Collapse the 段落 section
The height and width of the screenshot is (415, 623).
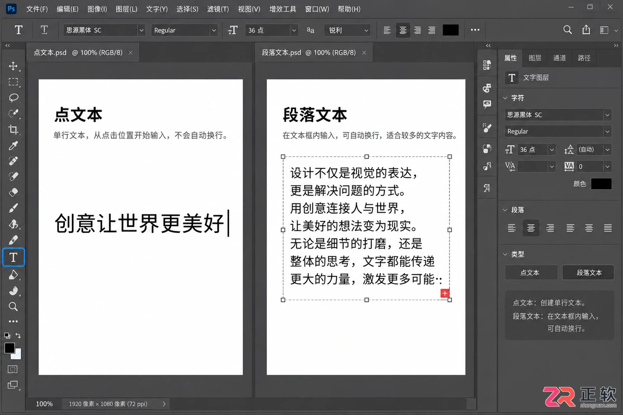click(x=505, y=210)
